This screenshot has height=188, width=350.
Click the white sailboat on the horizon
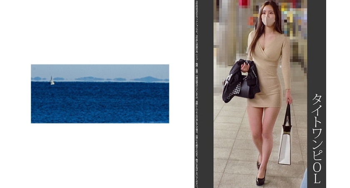tap(52, 80)
